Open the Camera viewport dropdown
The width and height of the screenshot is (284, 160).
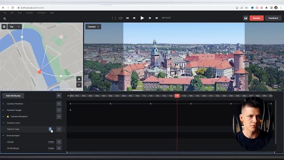point(93,27)
